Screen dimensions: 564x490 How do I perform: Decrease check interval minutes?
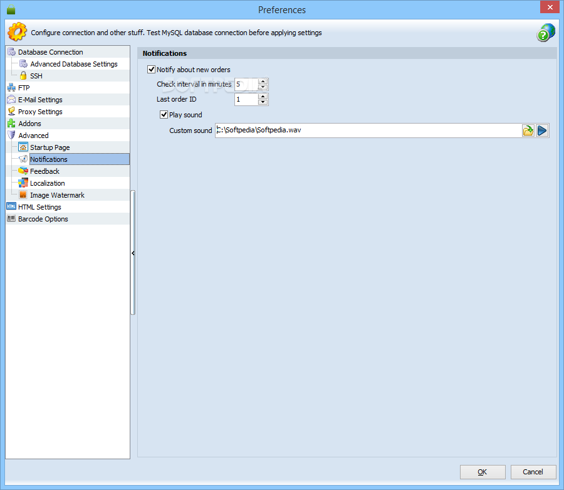[263, 87]
